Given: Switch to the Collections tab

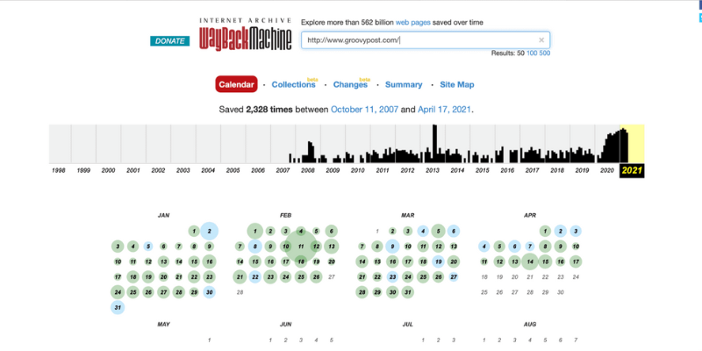Looking at the screenshot, I should tap(293, 84).
